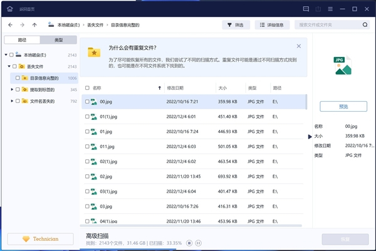The width and height of the screenshot is (376, 251).
Task: Select the 路径 tab
Action: [x=23, y=40]
